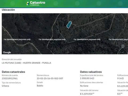Click the Superficie total del terreno label

[x=91, y=75]
